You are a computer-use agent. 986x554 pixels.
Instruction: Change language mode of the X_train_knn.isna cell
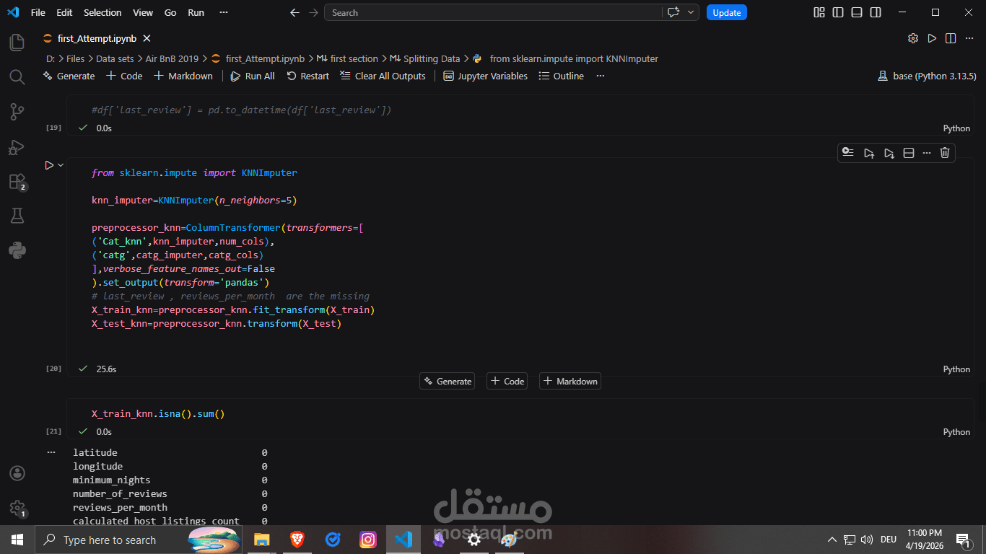pos(956,431)
